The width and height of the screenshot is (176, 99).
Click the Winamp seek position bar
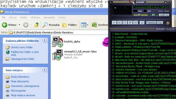pyautogui.click(x=140, y=18)
